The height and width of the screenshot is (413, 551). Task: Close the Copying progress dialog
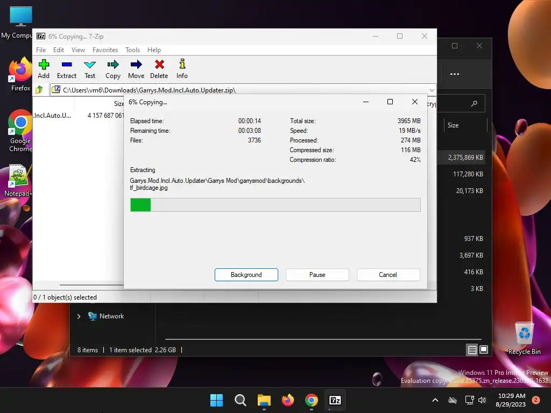pyautogui.click(x=415, y=102)
